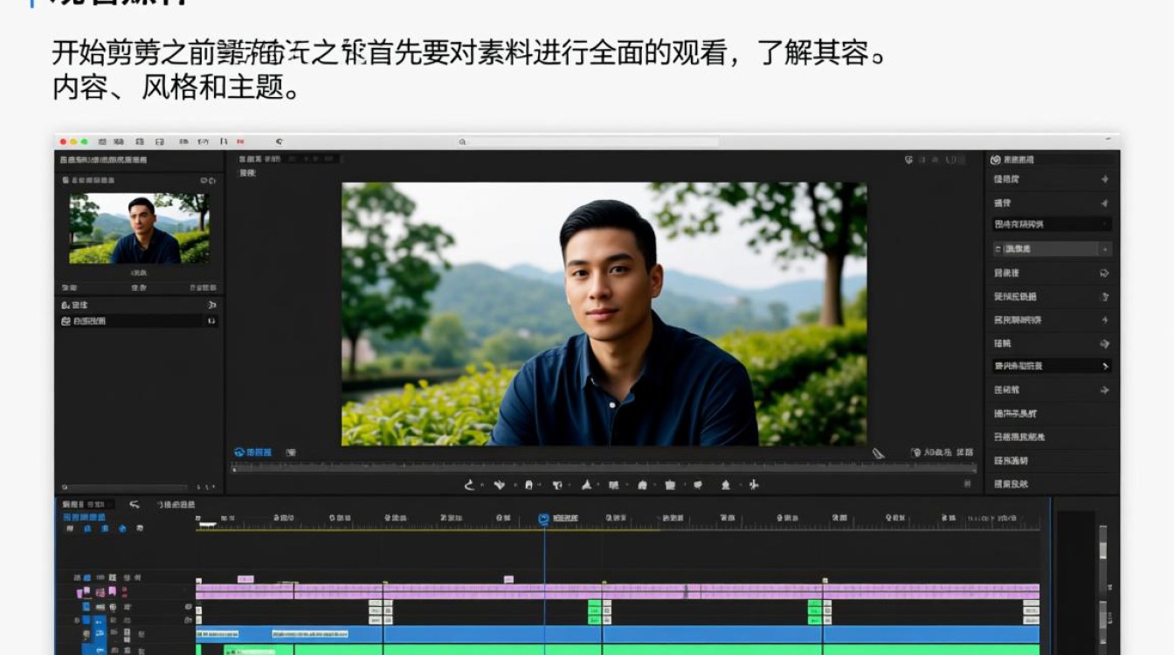The width and height of the screenshot is (1174, 655).
Task: Select the blue audio clip on the timeline
Action: 618,634
